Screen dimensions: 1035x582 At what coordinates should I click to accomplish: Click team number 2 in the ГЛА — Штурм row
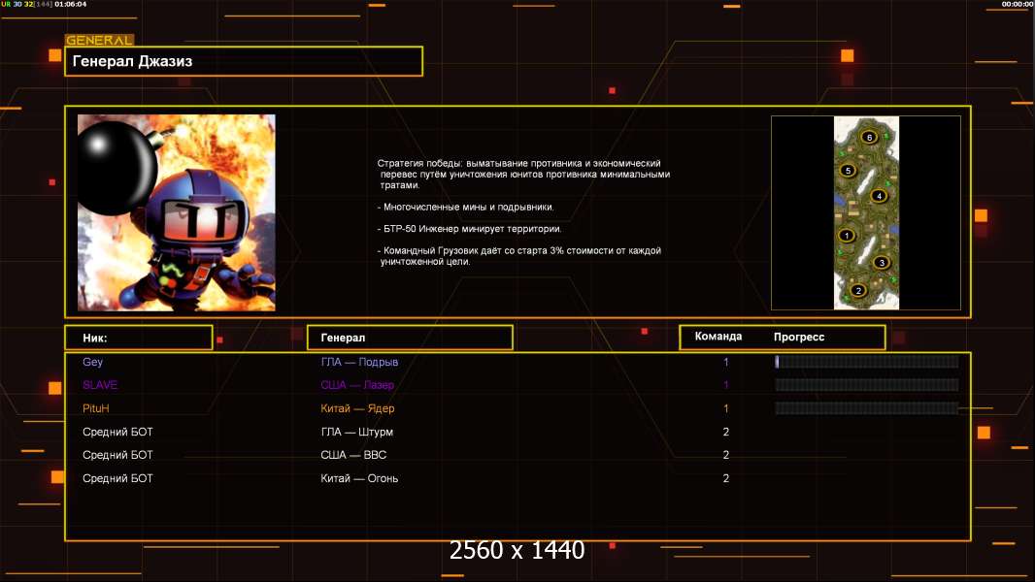coord(726,432)
